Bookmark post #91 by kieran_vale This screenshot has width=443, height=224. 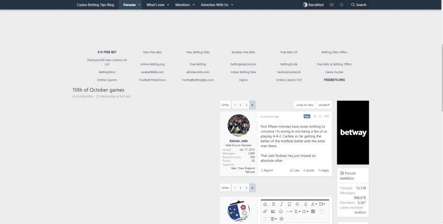(x=320, y=116)
